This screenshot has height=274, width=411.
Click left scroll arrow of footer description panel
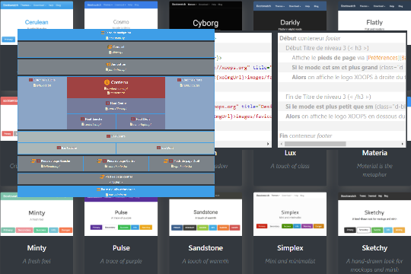(x=282, y=144)
